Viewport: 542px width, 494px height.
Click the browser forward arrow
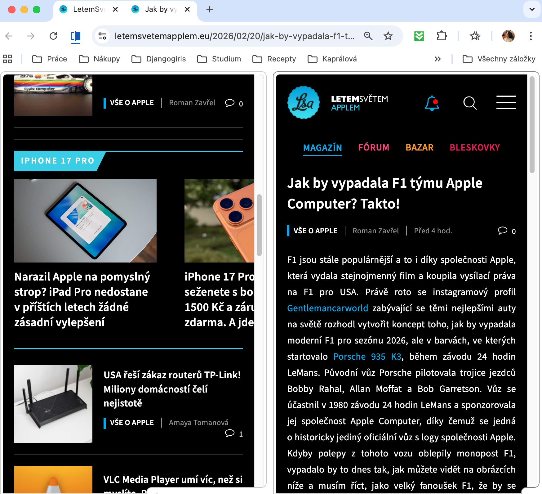click(31, 36)
